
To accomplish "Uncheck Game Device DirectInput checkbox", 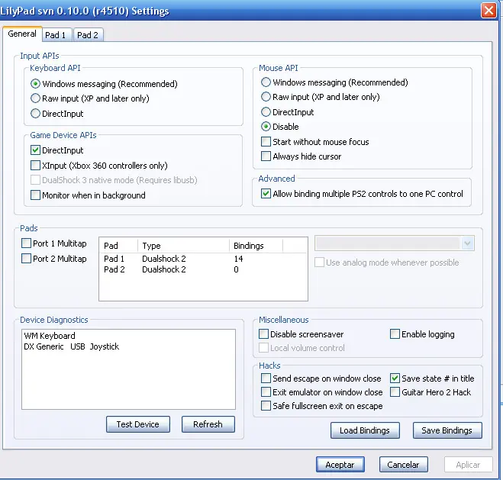I will click(35, 150).
